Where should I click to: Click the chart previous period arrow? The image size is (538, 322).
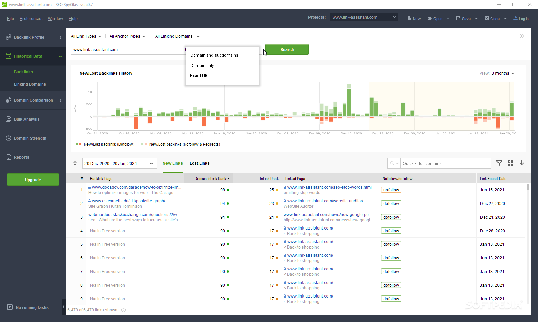[x=75, y=108]
